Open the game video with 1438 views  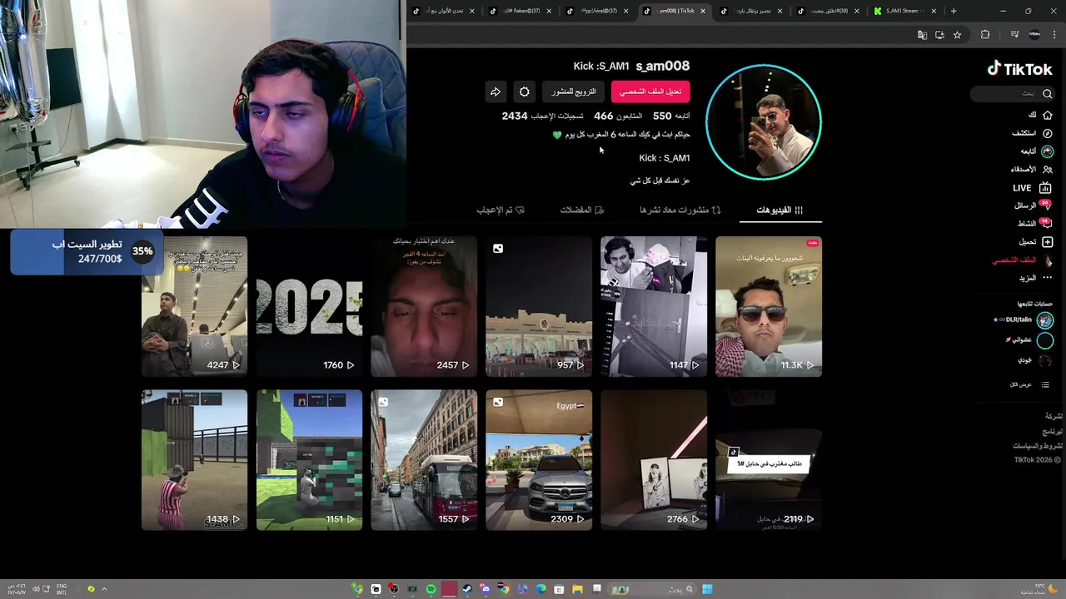tap(194, 460)
